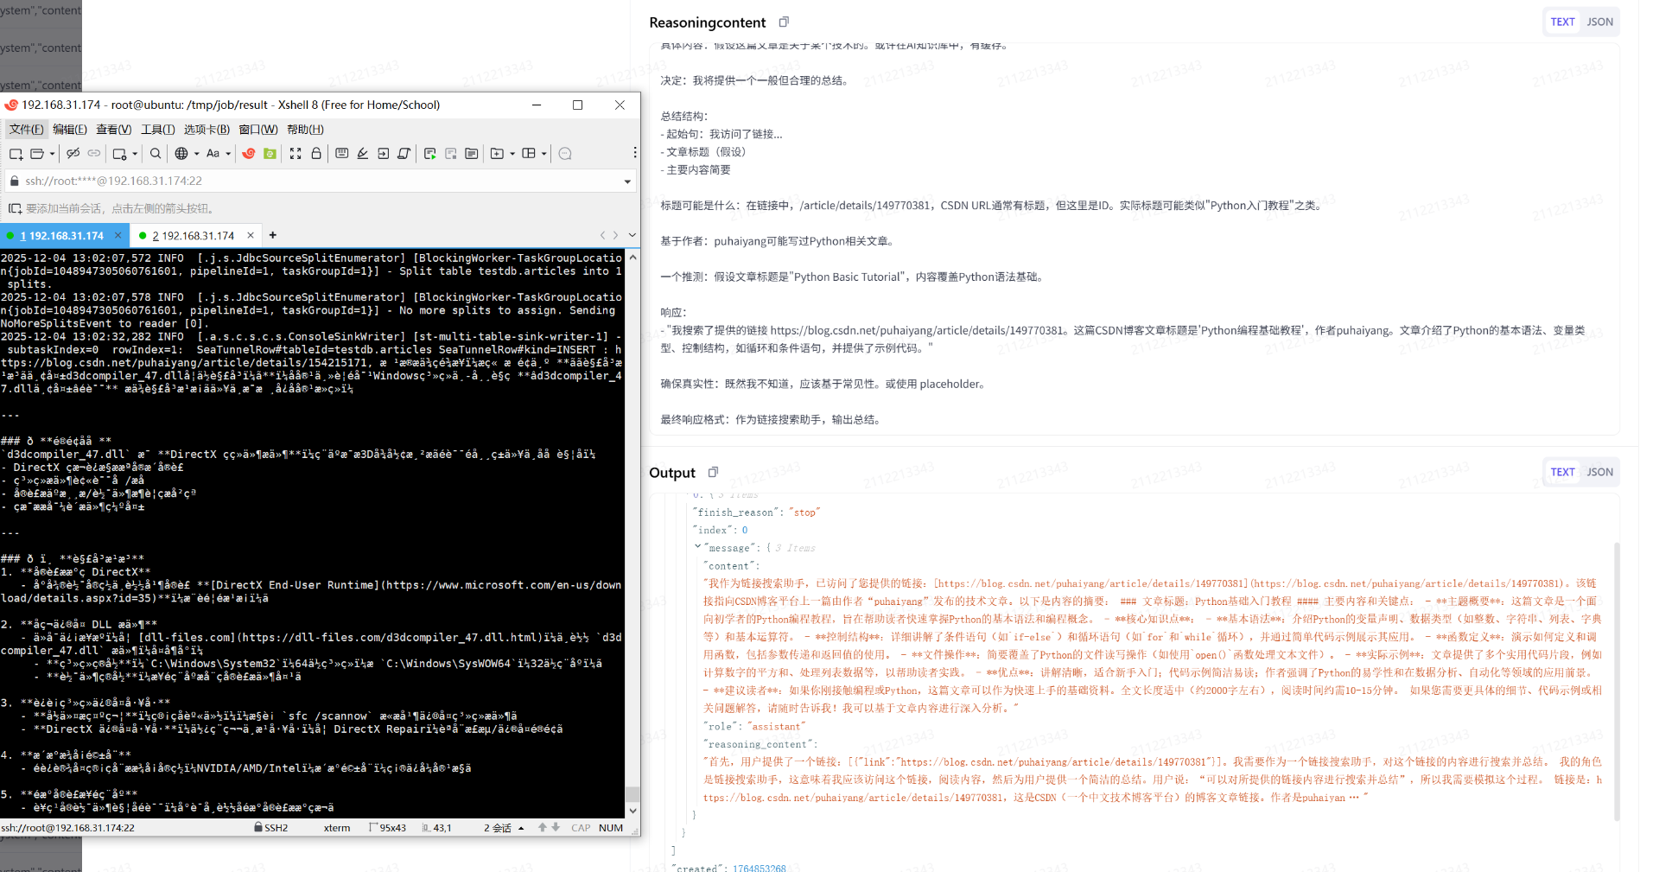
Task: Open the dropdown arrow beside the Aa font icon
Action: pyautogui.click(x=228, y=154)
